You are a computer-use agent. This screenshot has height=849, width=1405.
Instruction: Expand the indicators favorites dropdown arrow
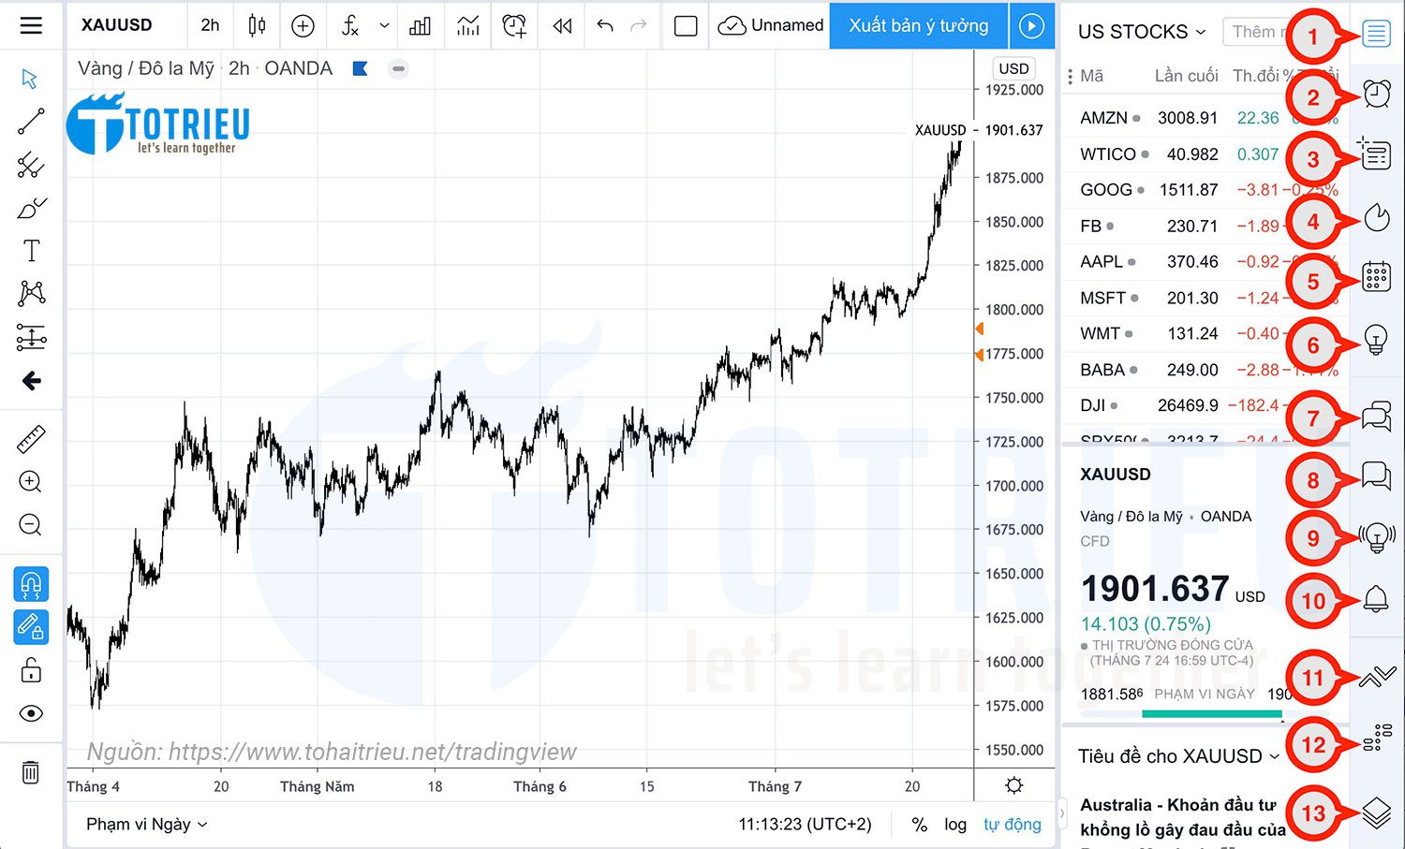(384, 25)
